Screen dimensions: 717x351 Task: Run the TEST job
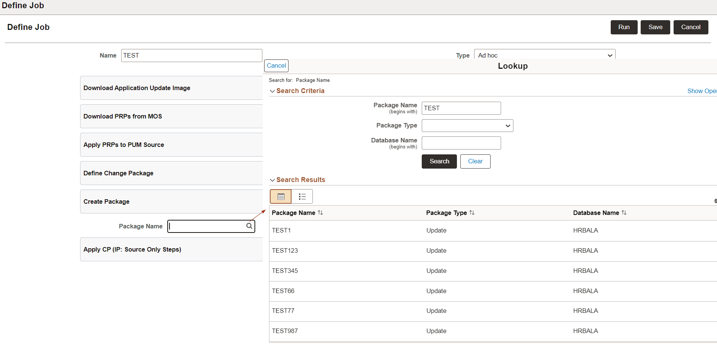623,27
